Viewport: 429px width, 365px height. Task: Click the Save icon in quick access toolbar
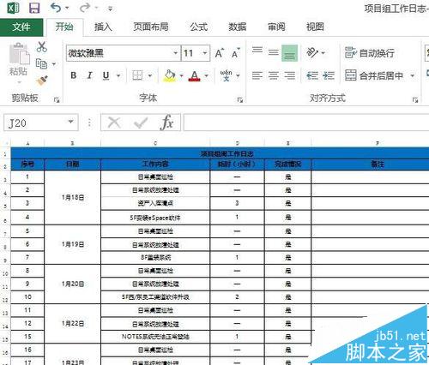pyautogui.click(x=34, y=8)
